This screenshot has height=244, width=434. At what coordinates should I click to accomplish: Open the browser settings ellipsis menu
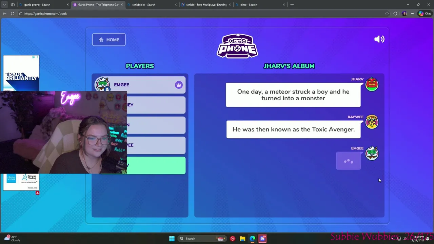tap(412, 14)
